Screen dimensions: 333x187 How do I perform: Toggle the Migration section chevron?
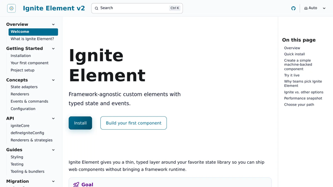click(x=53, y=181)
